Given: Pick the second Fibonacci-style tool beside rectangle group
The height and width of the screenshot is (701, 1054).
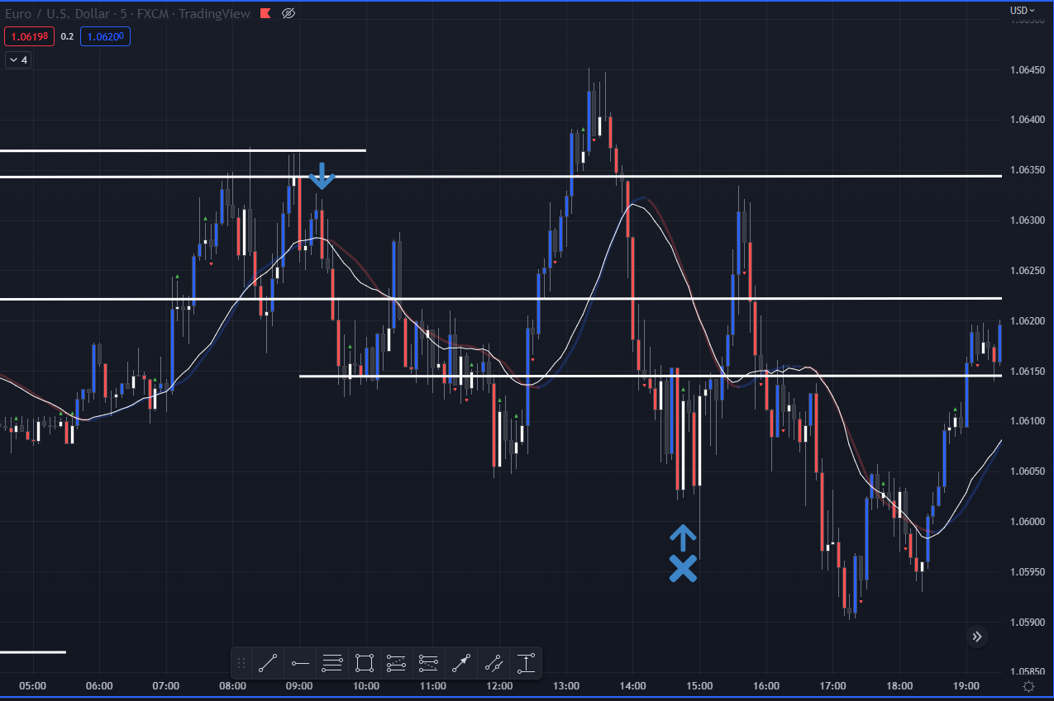Looking at the screenshot, I should pyautogui.click(x=429, y=662).
